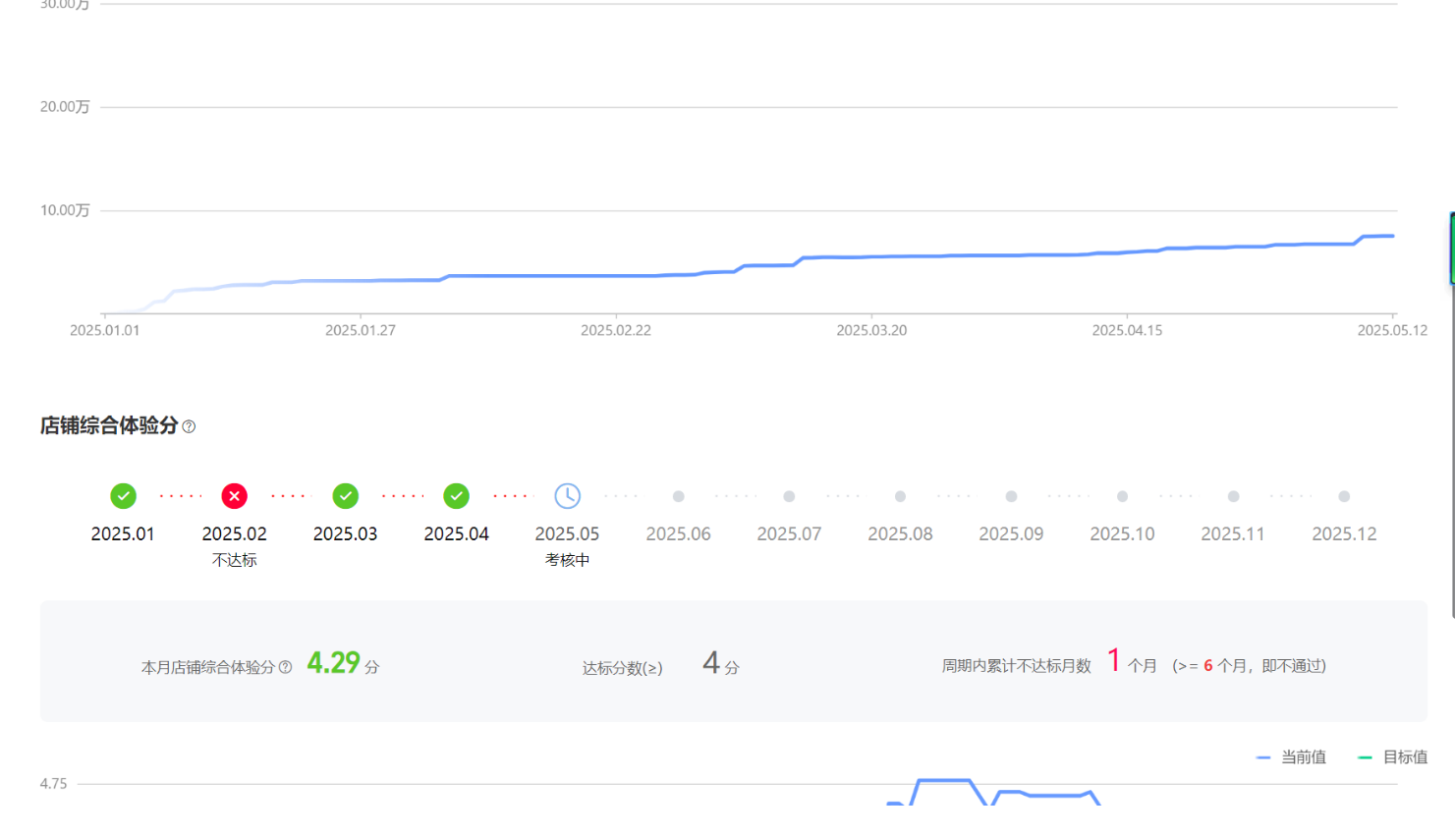Image resolution: width=1455 pixels, height=837 pixels.
Task: Select the green checkmark for 2025.04
Action: point(456,496)
